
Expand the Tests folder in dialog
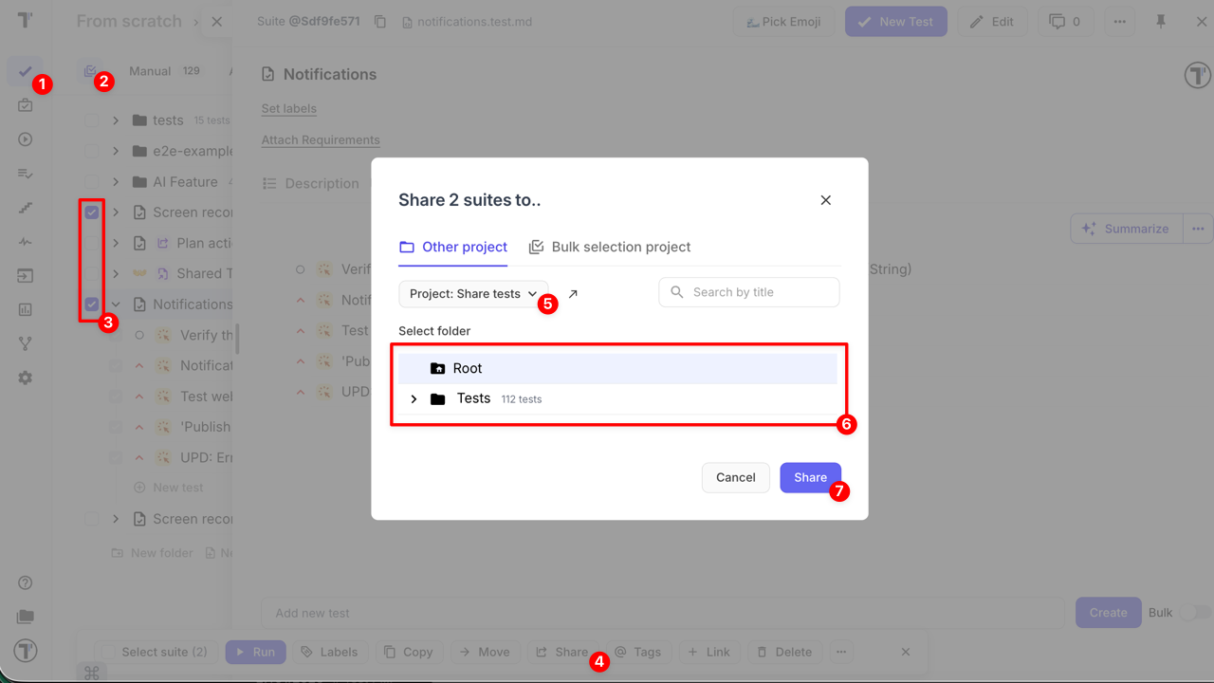click(414, 399)
